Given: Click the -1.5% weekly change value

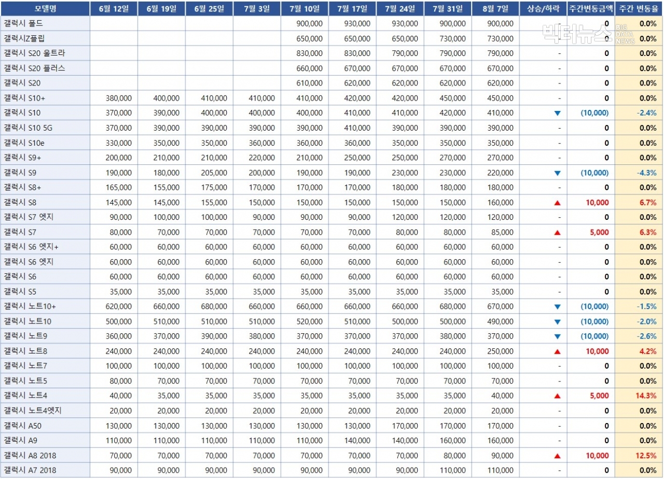Looking at the screenshot, I should click(646, 307).
